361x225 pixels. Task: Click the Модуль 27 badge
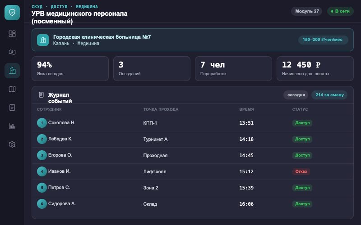tap(307, 11)
